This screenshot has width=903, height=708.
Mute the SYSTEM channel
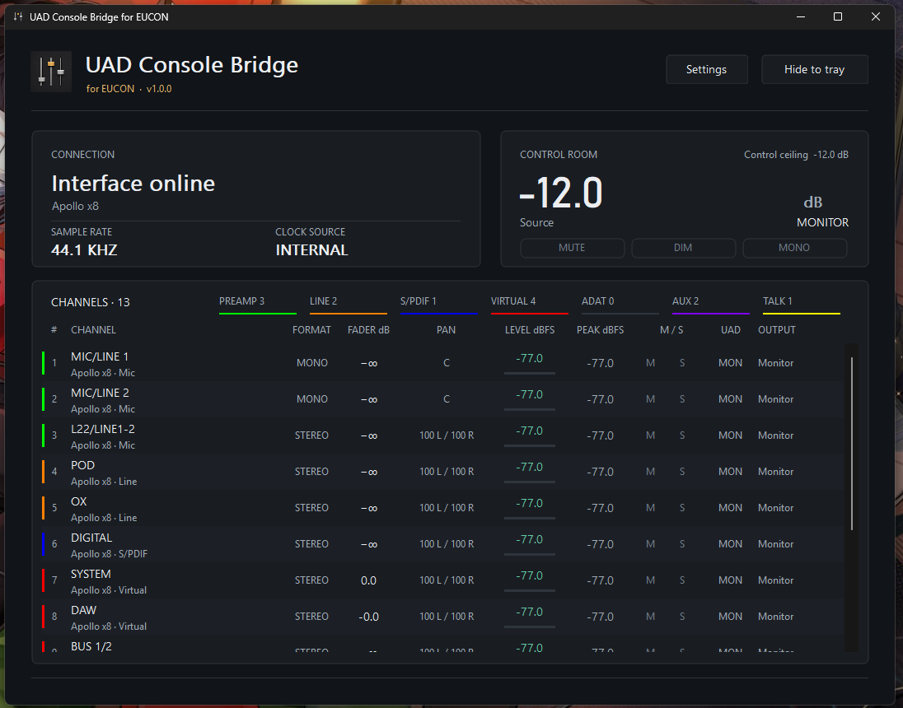(650, 580)
